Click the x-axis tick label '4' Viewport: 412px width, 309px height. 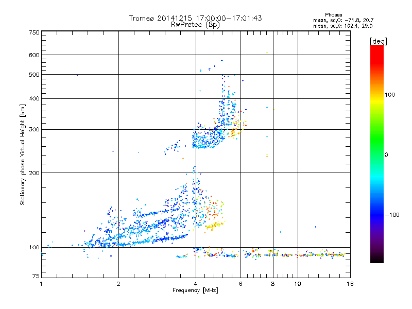click(x=196, y=284)
